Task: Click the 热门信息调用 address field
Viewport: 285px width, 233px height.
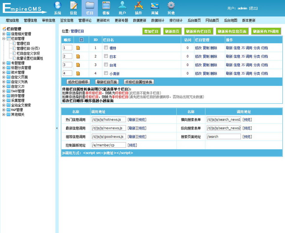Action: (x=109, y=119)
